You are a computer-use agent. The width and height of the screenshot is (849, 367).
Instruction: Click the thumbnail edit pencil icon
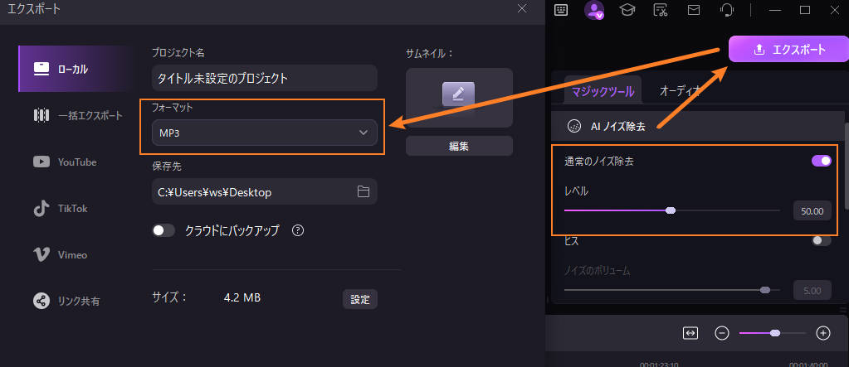(459, 94)
